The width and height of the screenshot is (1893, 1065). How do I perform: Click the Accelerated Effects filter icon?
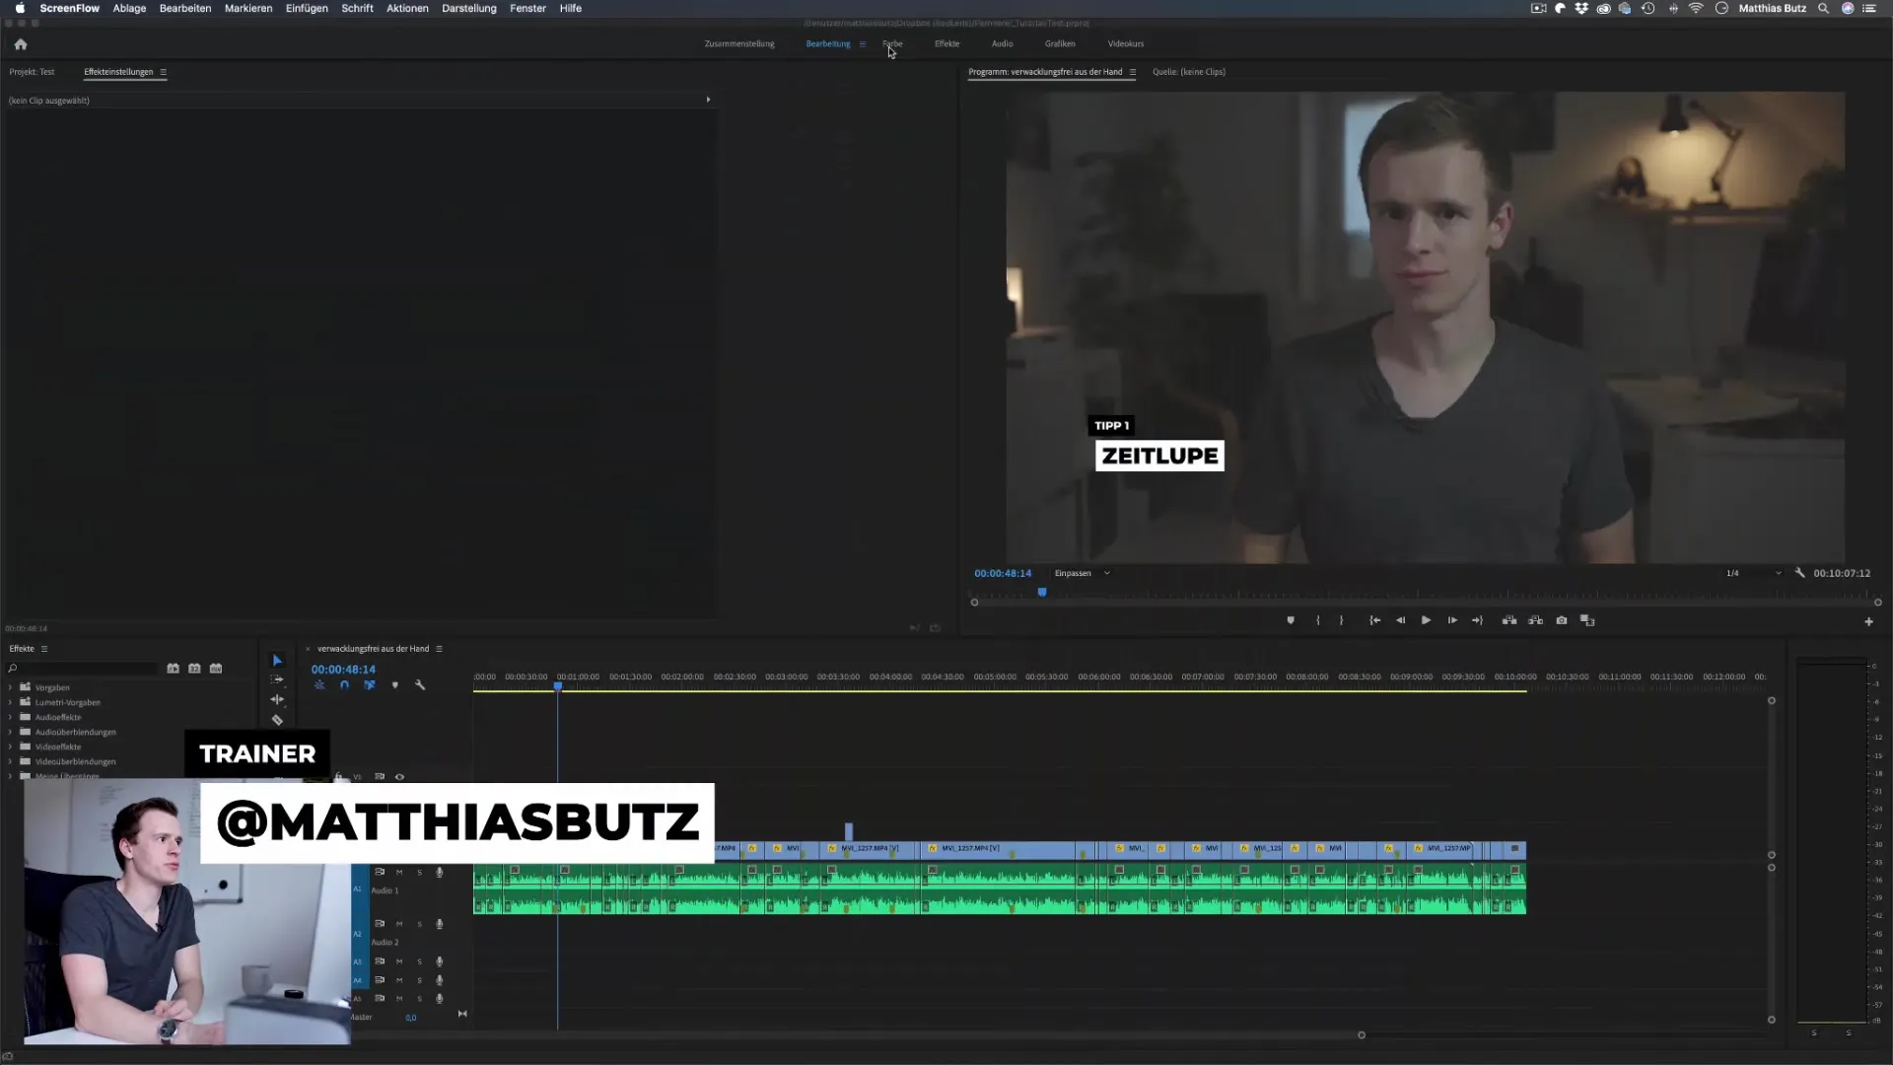pos(173,669)
